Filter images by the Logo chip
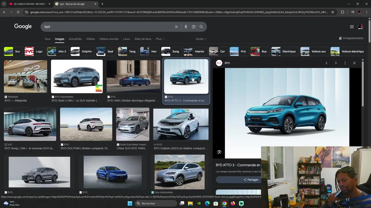Screen dimensions: 371x208 point(34,51)
